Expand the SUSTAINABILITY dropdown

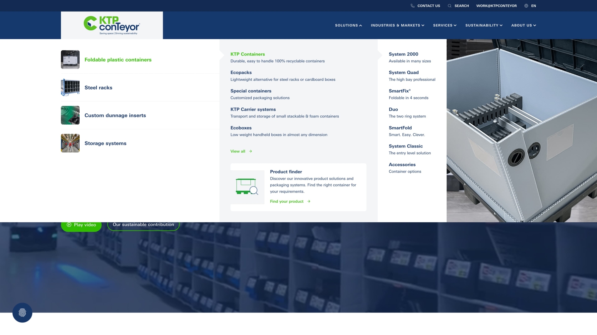coord(484,25)
